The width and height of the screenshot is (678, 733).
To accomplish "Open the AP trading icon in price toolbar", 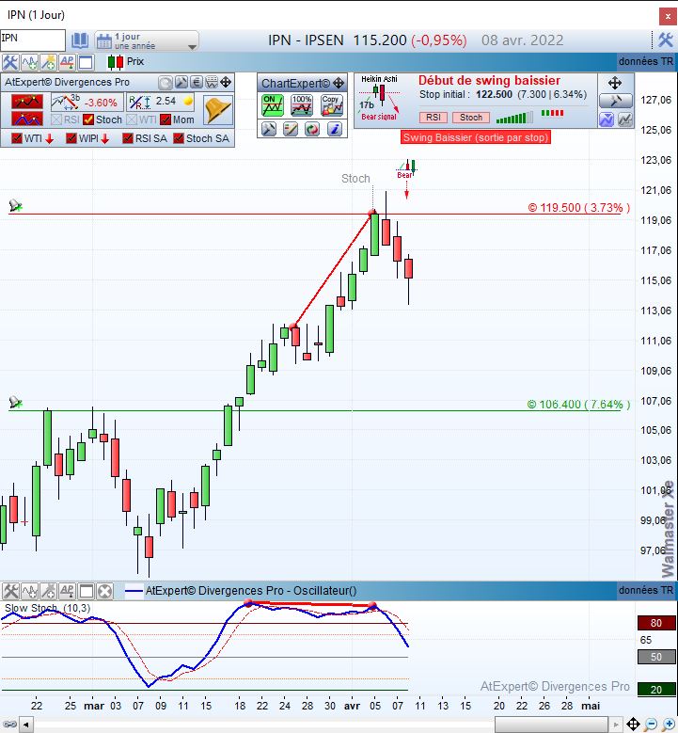I will [67, 62].
